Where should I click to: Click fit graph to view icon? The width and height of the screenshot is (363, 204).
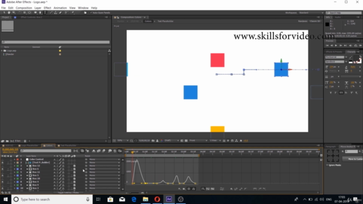click(213, 189)
